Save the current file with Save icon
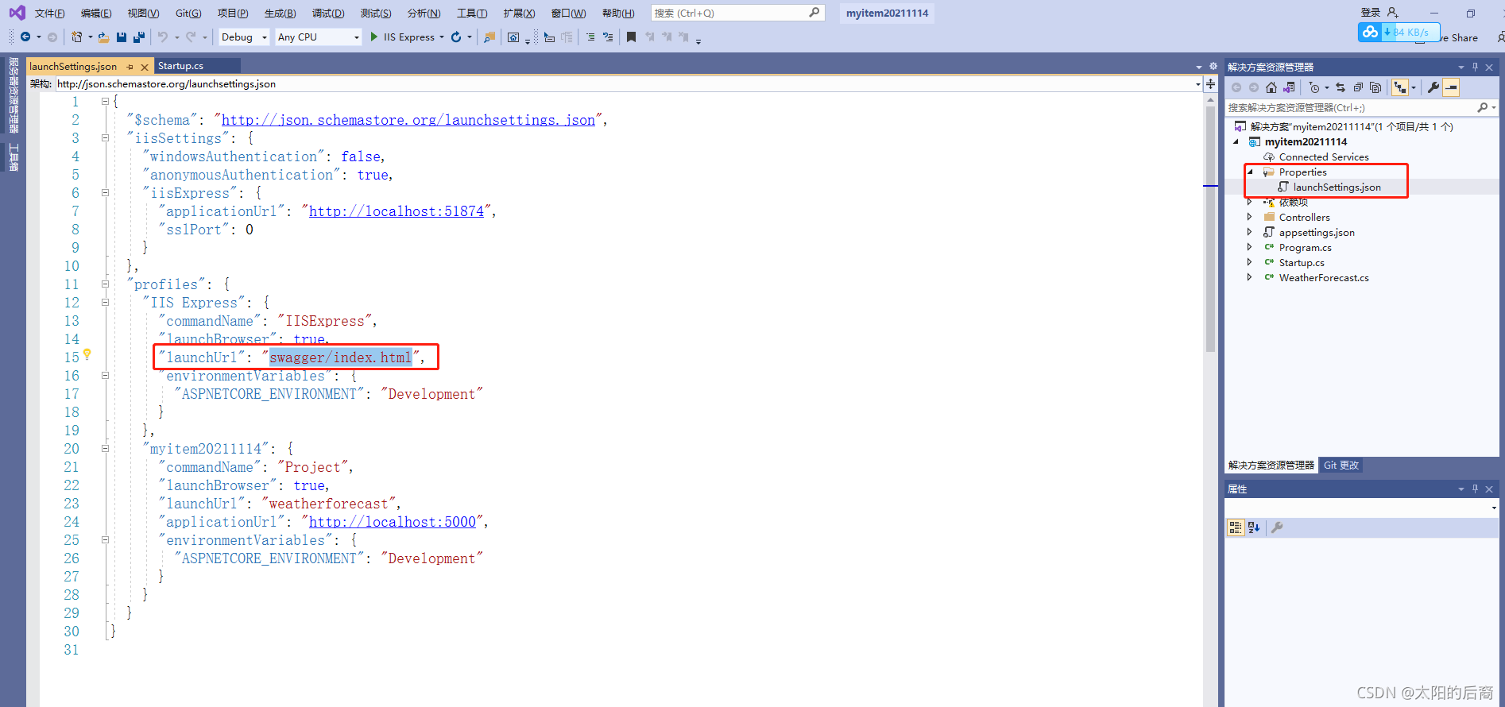The height and width of the screenshot is (707, 1505). [x=122, y=37]
